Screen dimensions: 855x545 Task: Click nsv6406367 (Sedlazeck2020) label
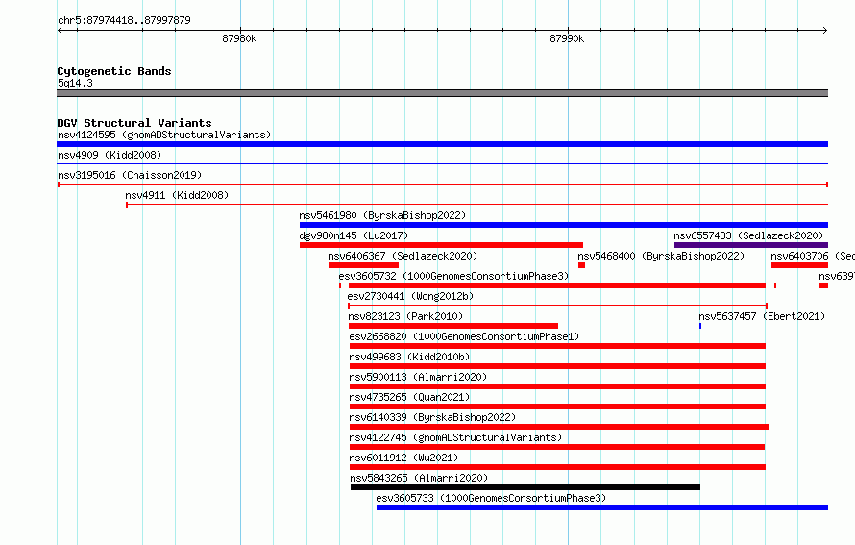403,256
